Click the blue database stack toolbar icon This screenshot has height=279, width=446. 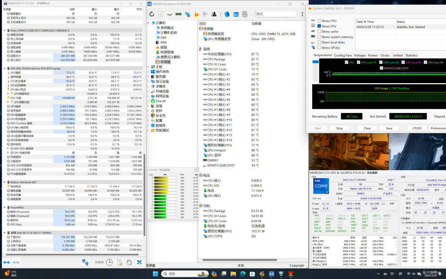point(236,14)
